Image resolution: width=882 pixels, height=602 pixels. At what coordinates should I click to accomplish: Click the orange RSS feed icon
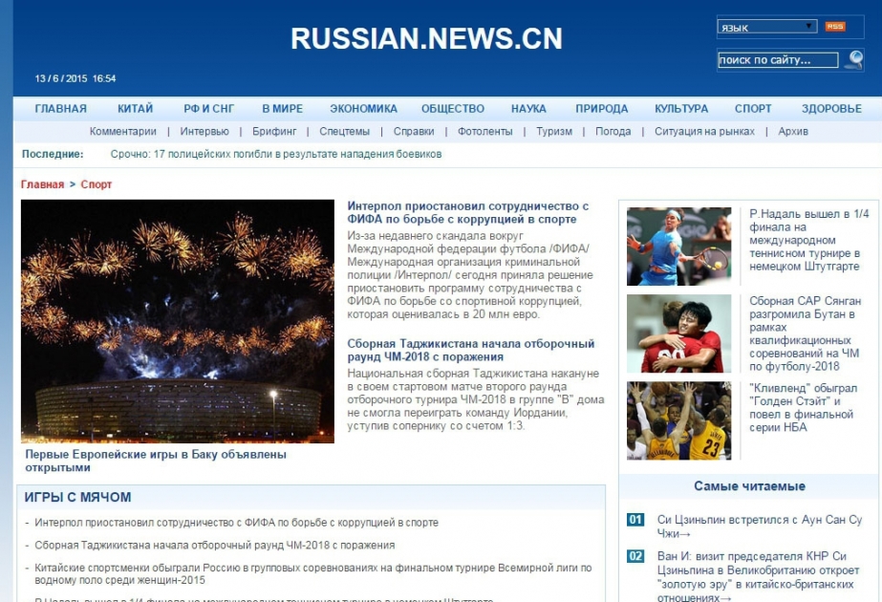835,27
